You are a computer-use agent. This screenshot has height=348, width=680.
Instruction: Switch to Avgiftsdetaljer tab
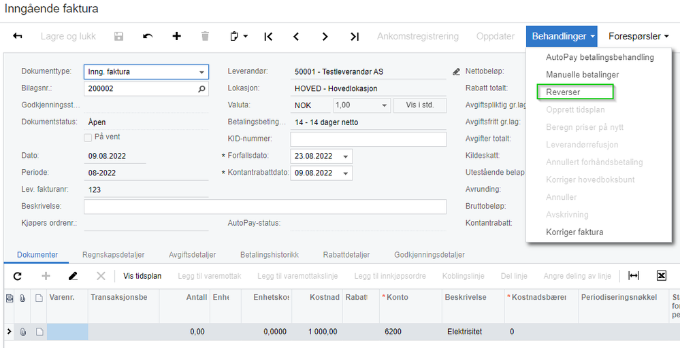click(192, 254)
